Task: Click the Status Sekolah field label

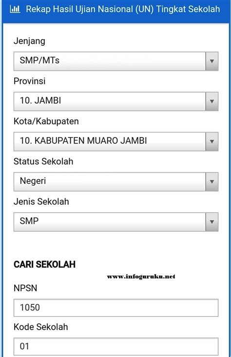Action: [x=43, y=161]
